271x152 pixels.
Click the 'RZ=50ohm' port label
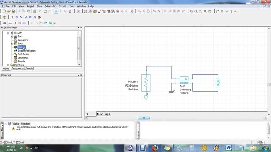pyautogui.click(x=132, y=86)
